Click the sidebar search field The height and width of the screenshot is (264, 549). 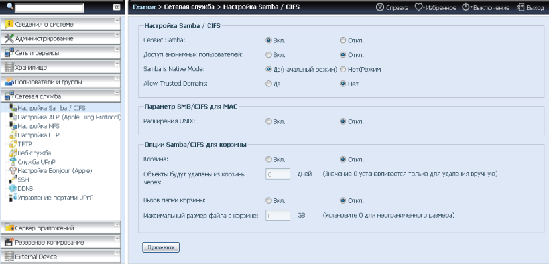tap(49, 8)
